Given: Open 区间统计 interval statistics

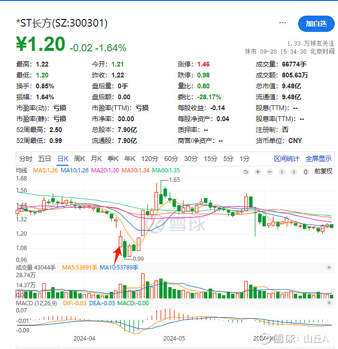Looking at the screenshot, I should coord(287,159).
